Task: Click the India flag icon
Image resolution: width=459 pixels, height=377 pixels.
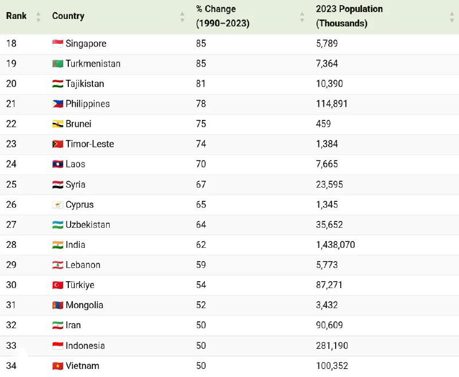Action: coord(57,245)
